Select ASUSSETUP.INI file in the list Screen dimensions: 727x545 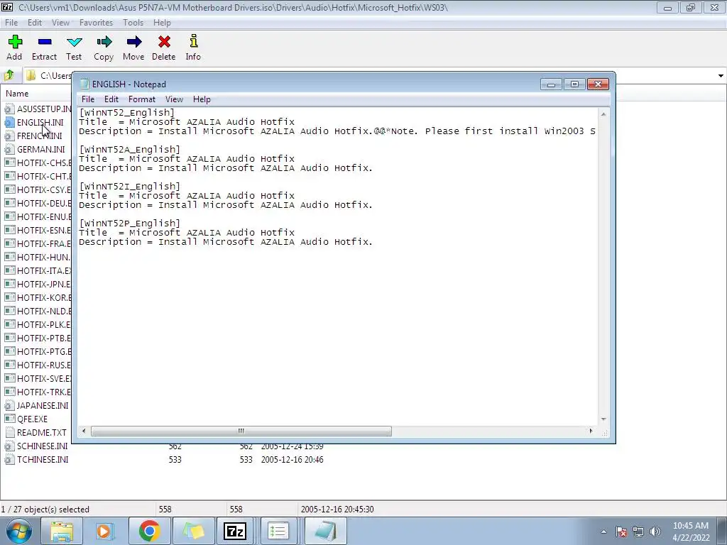pyautogui.click(x=37, y=109)
